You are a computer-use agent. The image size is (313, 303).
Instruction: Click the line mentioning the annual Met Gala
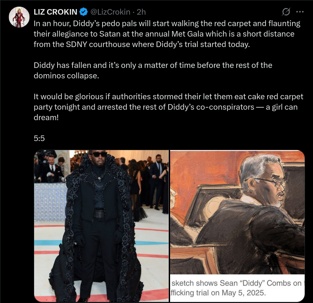(164, 34)
